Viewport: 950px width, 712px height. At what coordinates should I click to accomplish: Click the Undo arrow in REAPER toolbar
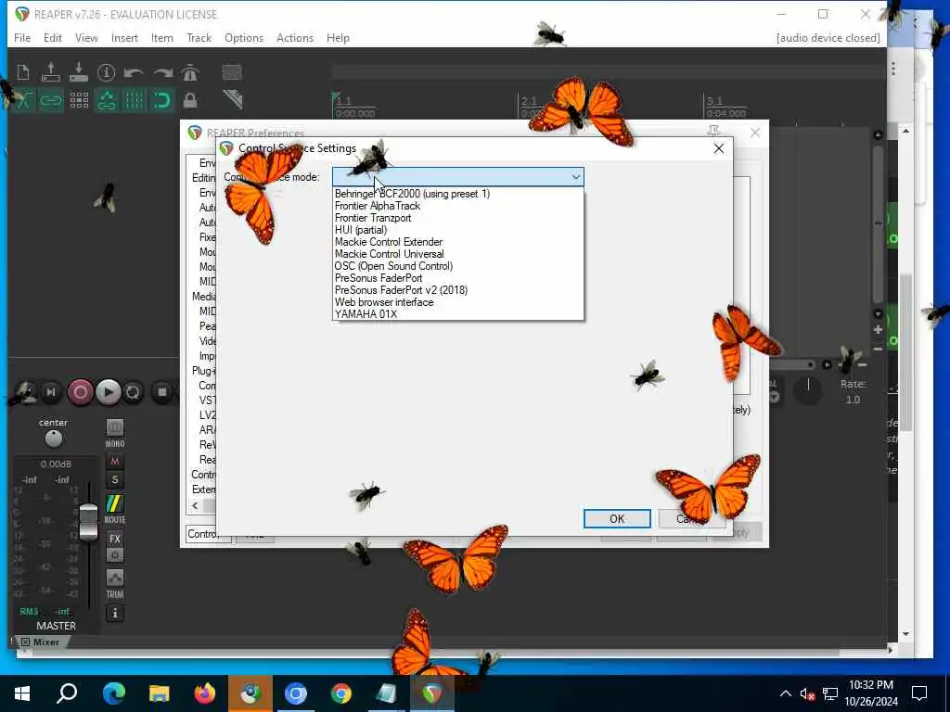click(x=134, y=73)
